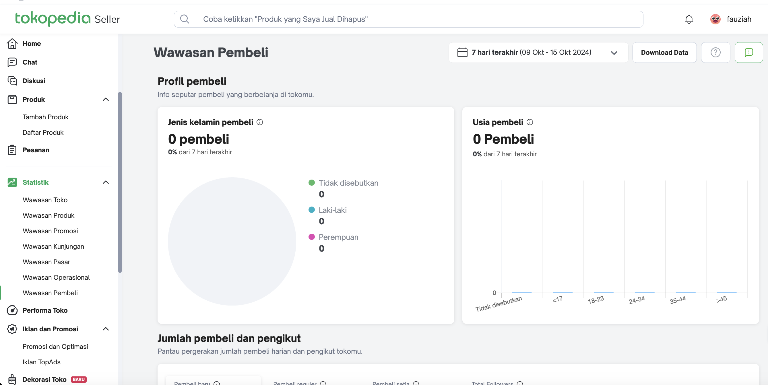Open the 7 hari terakhir date dropdown
The image size is (768, 385).
coord(538,52)
